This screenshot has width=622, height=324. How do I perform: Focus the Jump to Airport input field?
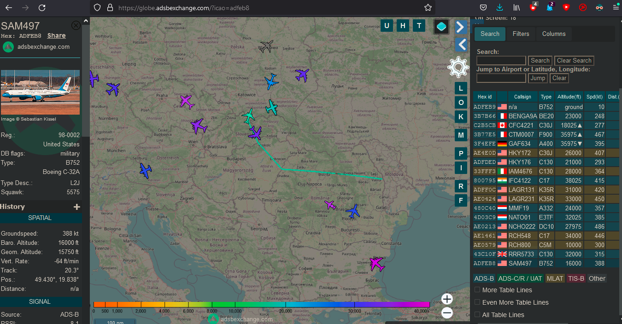(x=501, y=78)
